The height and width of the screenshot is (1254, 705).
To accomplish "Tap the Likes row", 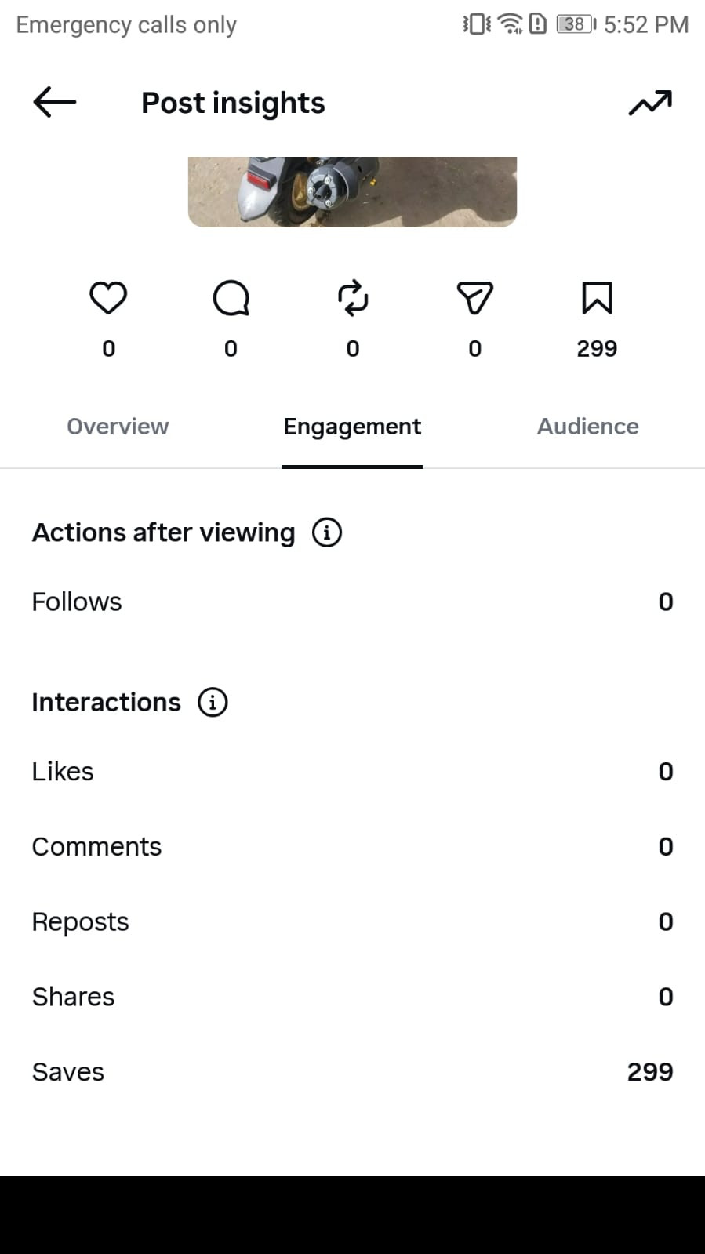I will coord(352,772).
